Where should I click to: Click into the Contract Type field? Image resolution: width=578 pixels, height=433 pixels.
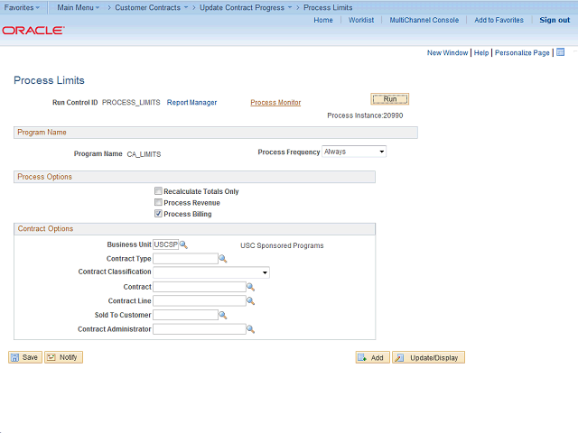(x=185, y=259)
